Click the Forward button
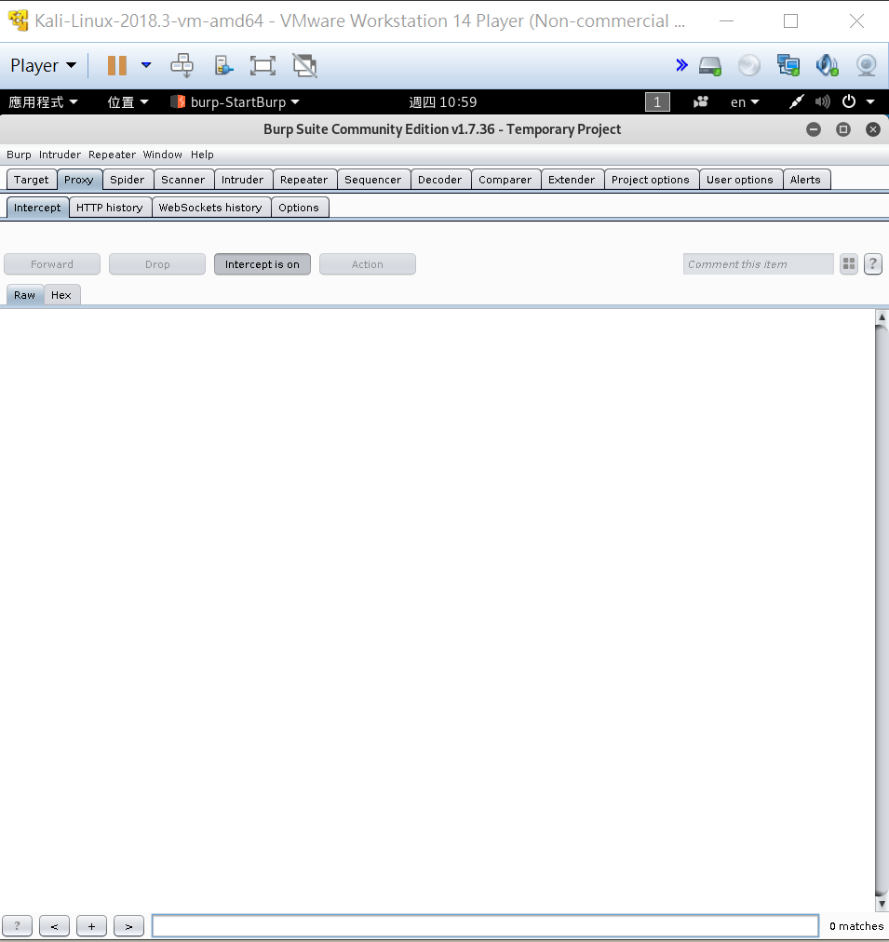Screen dimensions: 889x942 52,264
